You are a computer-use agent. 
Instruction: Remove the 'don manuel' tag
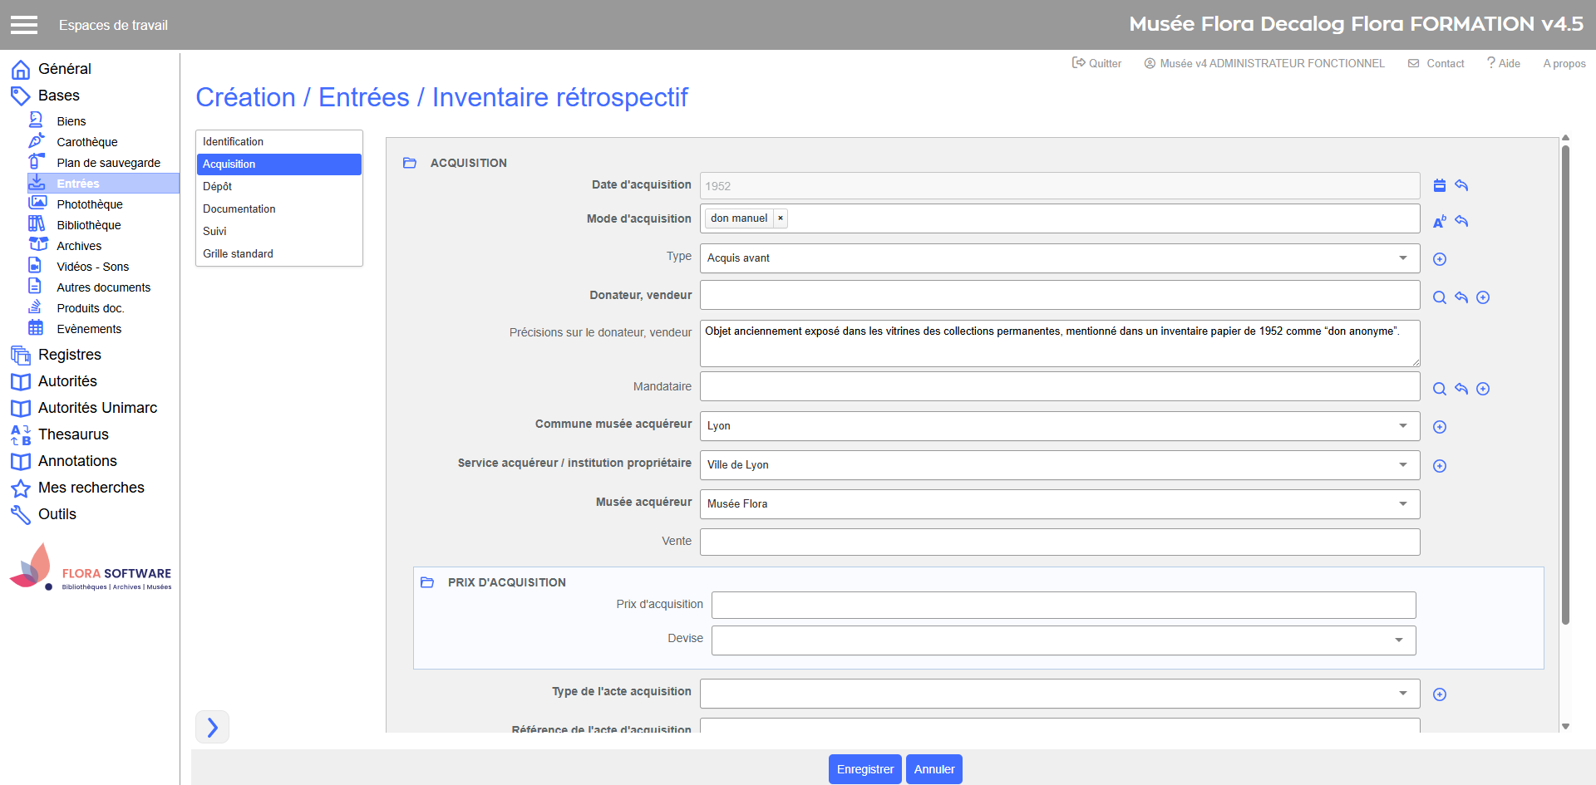tap(781, 218)
